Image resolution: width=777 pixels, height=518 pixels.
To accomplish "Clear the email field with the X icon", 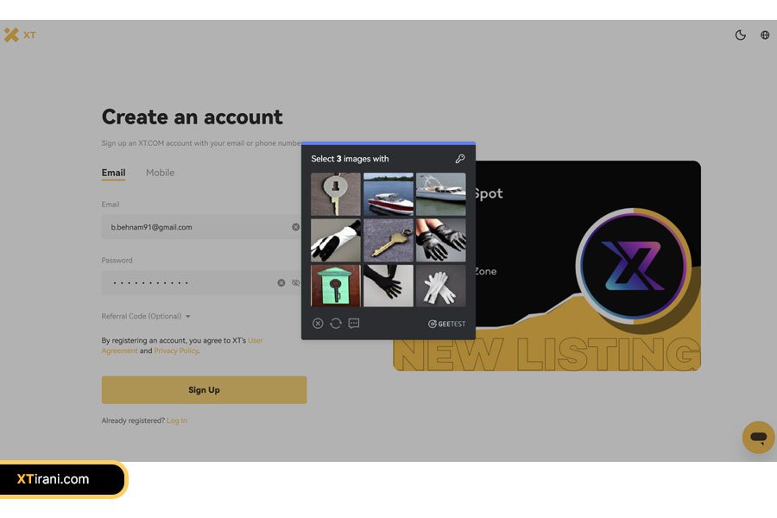I will pos(295,227).
